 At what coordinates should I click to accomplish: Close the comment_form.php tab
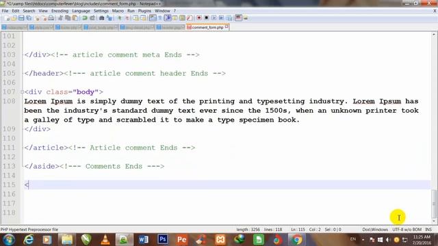[227, 27]
